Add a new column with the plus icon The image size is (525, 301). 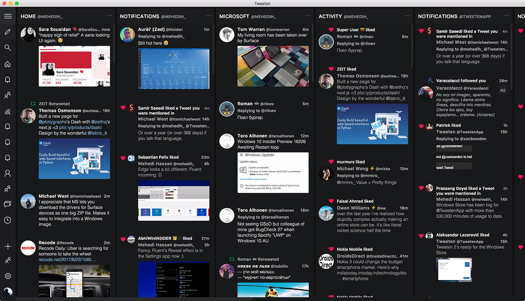pyautogui.click(x=7, y=246)
